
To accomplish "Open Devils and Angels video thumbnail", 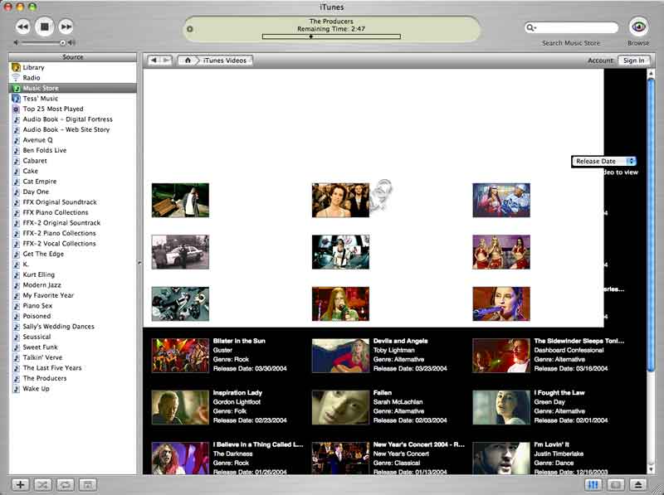I will 340,356.
